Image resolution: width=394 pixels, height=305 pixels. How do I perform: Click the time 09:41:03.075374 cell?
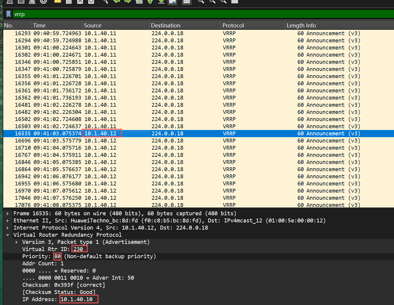pos(57,134)
